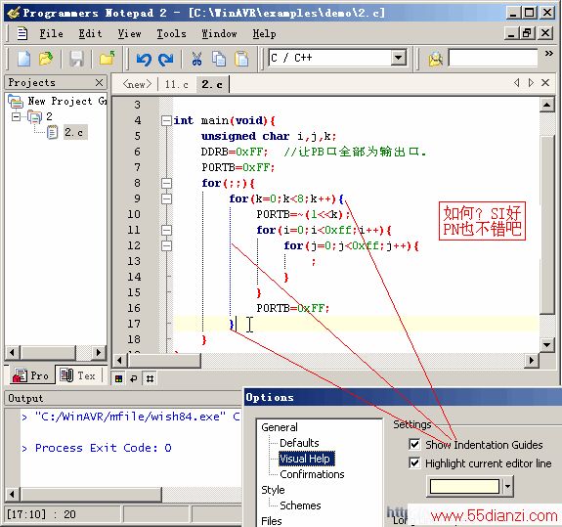Click the Redo arrow icon
Image resolution: width=562 pixels, height=527 pixels.
[x=166, y=59]
